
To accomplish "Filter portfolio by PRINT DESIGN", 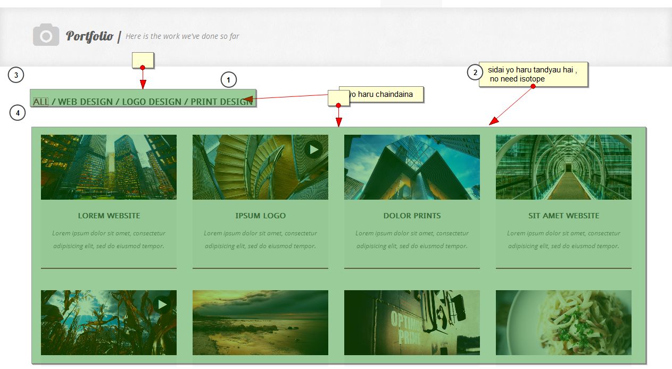I will [x=221, y=102].
